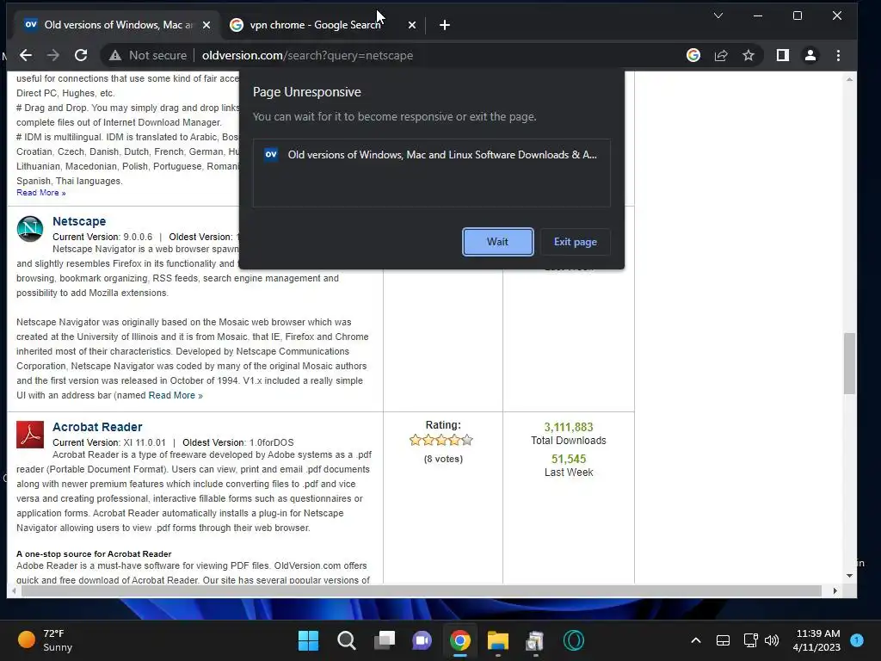Click the horizontal scroll left arrow
The width and height of the screenshot is (881, 661).
pos(14,590)
